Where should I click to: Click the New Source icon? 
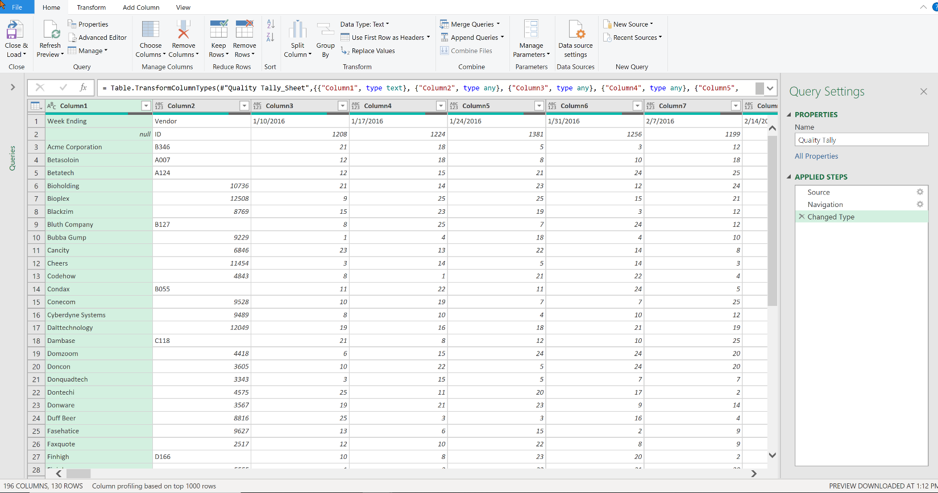pos(607,24)
